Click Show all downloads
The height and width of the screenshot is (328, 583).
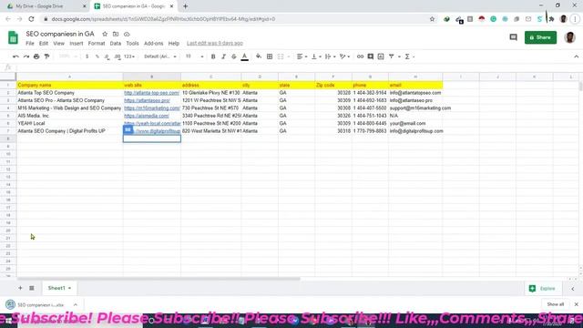pos(556,304)
